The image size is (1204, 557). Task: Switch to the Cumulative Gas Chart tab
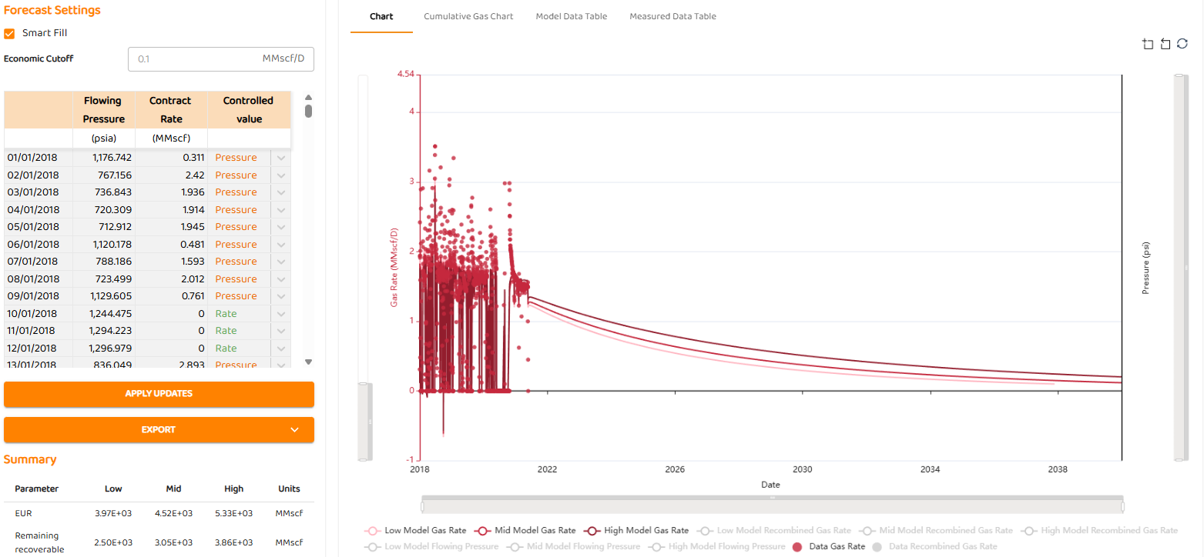(468, 16)
